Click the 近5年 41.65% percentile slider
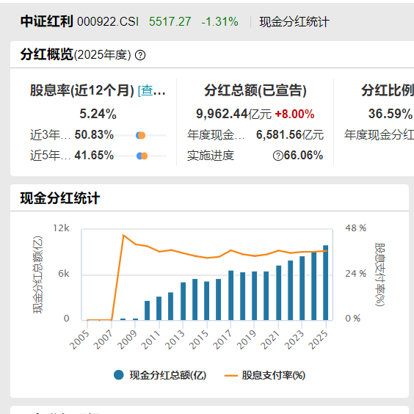414x414 pixels. pos(140,156)
